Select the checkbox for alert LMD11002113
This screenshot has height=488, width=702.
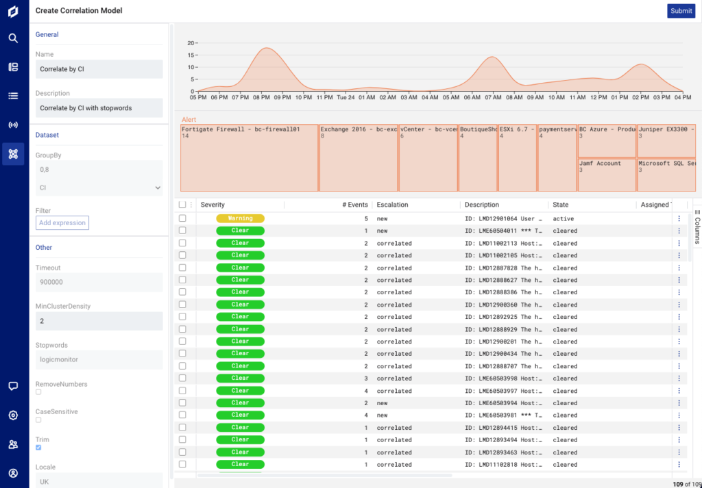click(x=182, y=243)
